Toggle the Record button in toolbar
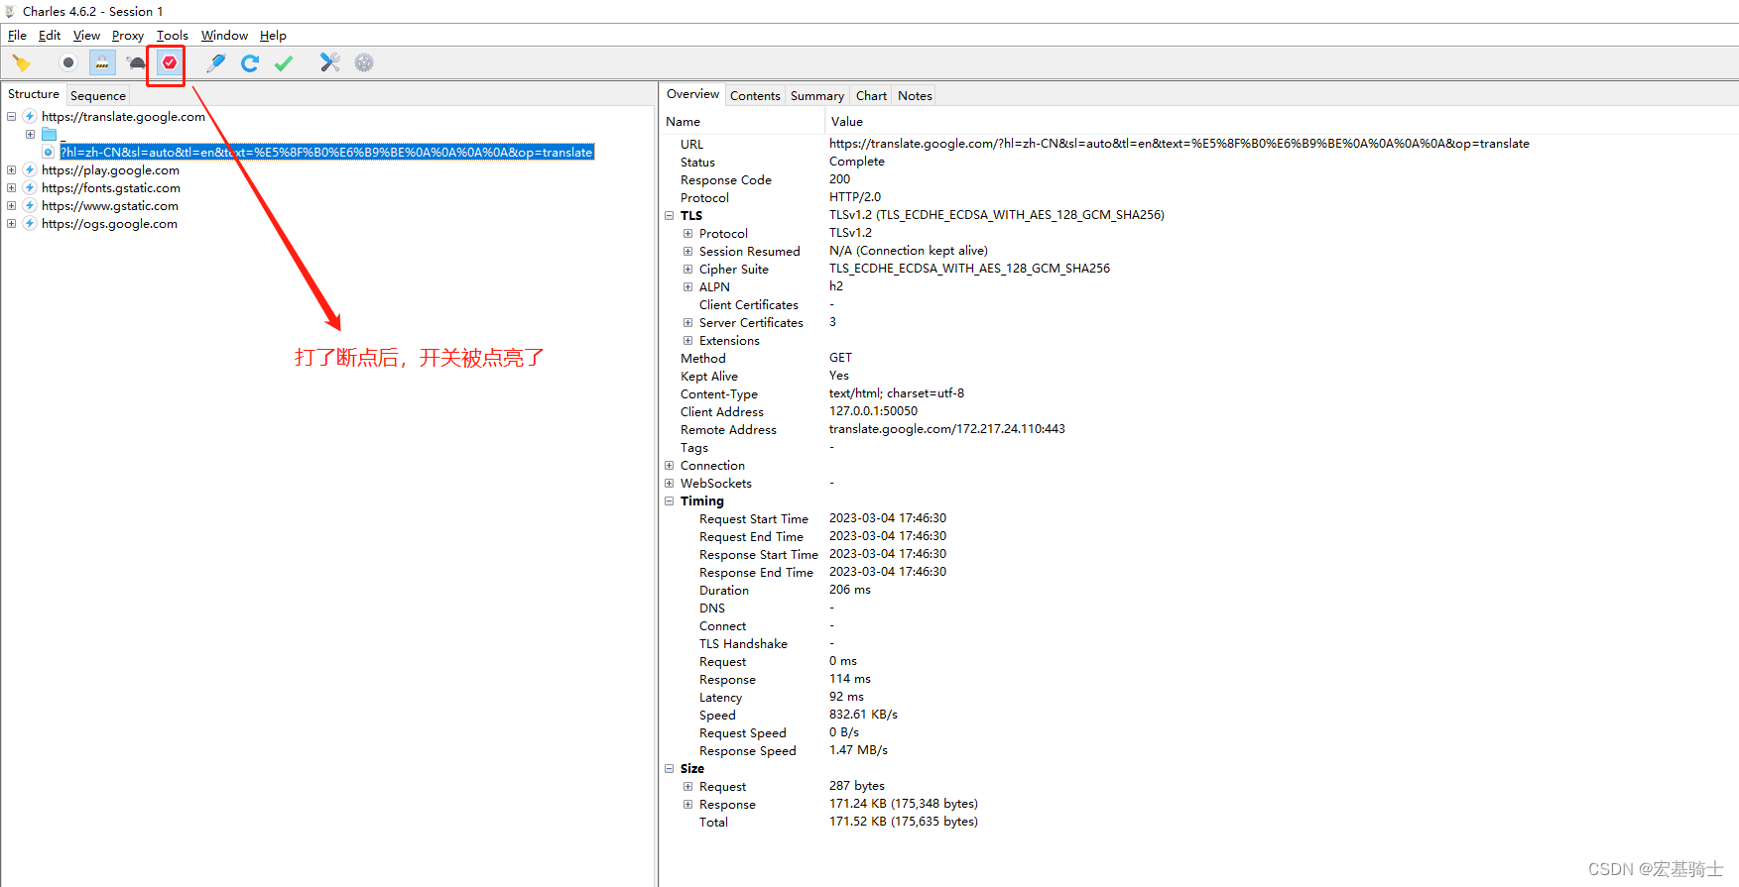This screenshot has width=1739, height=887. 67,63
